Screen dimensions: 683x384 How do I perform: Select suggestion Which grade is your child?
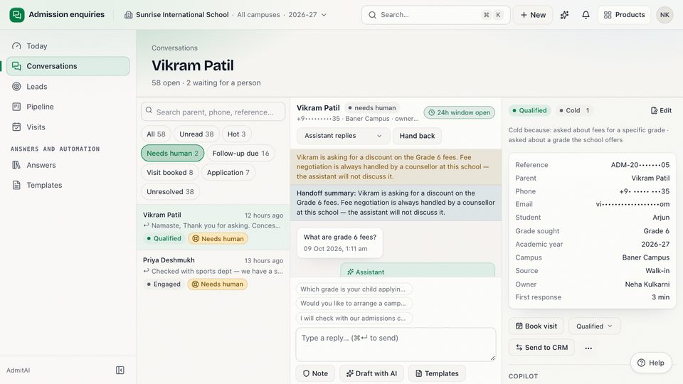coord(354,289)
